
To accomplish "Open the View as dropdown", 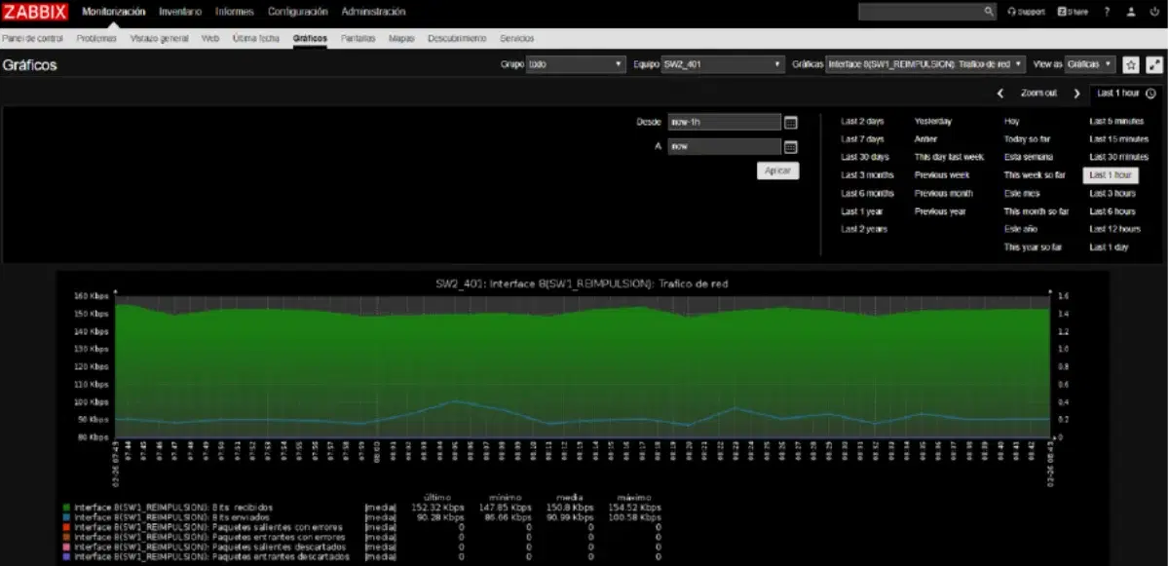I will pos(1089,64).
